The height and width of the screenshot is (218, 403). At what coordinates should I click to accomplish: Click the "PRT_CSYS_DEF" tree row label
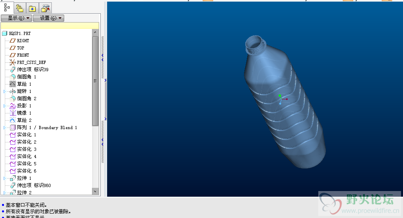coord(31,62)
